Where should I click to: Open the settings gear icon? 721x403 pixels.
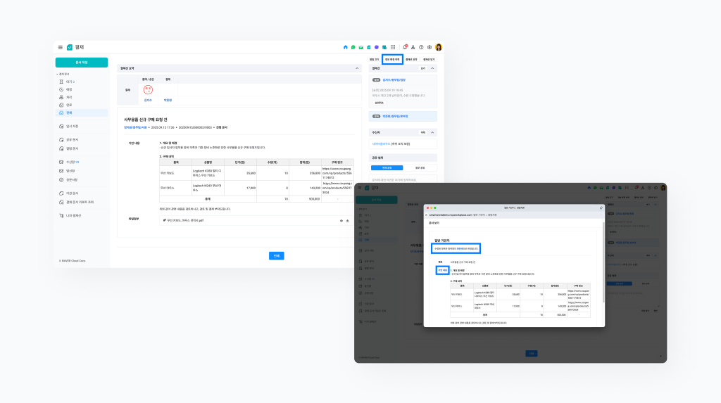430,47
